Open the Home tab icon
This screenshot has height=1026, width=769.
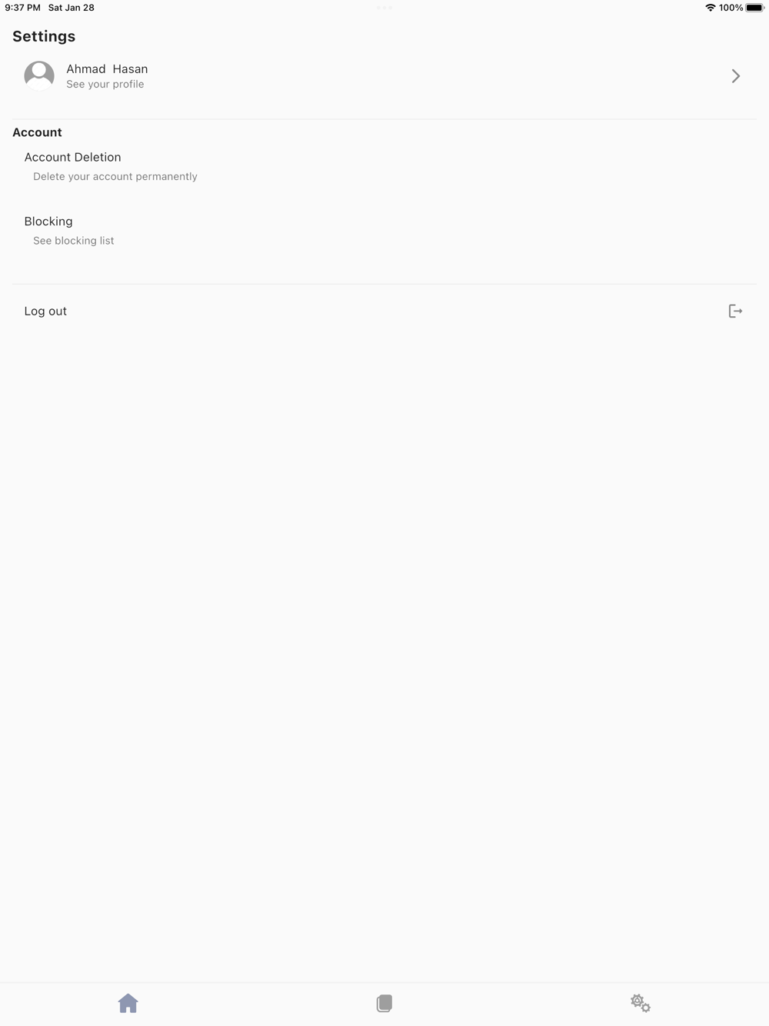128,1003
